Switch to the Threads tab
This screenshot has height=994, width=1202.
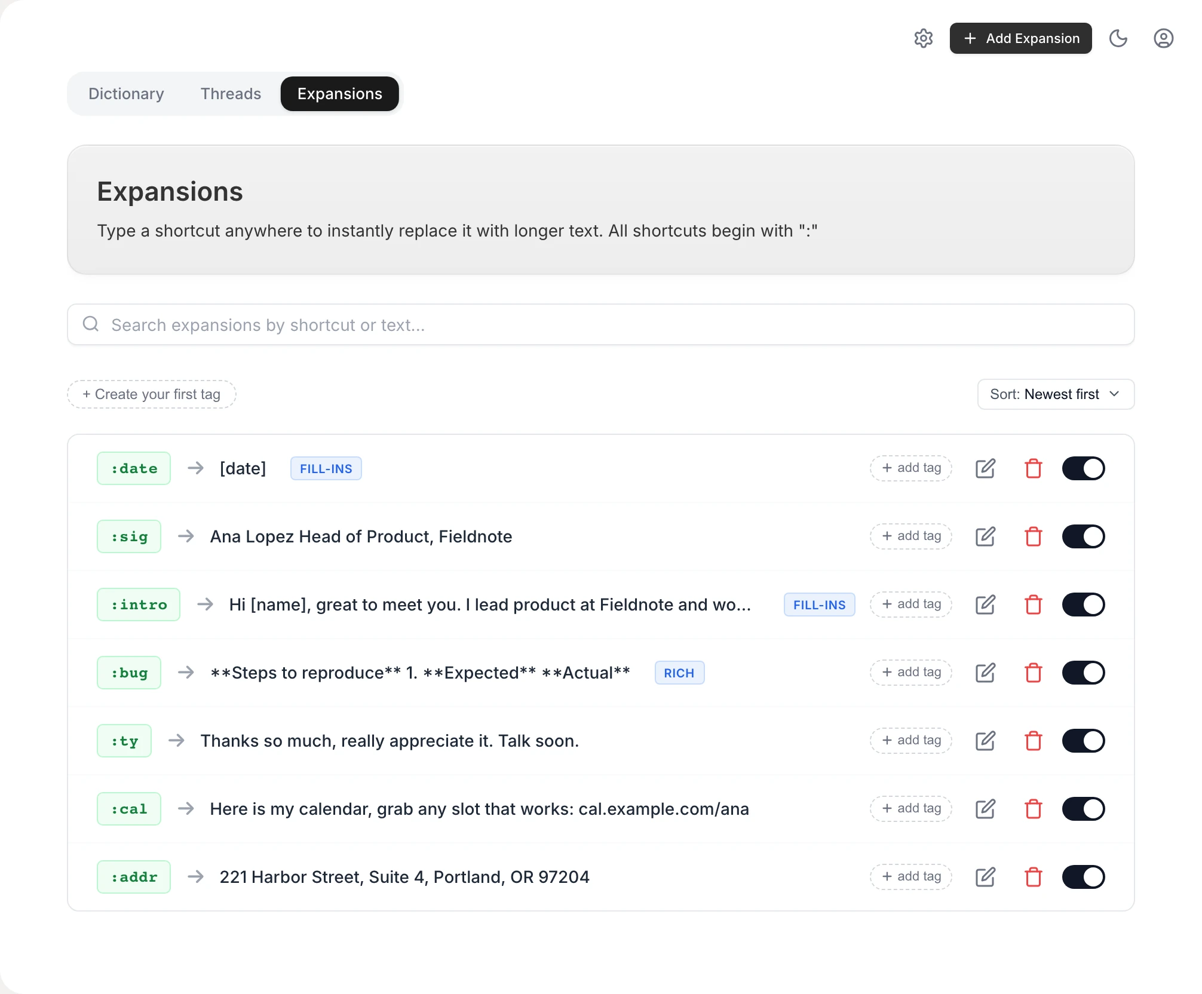click(231, 94)
